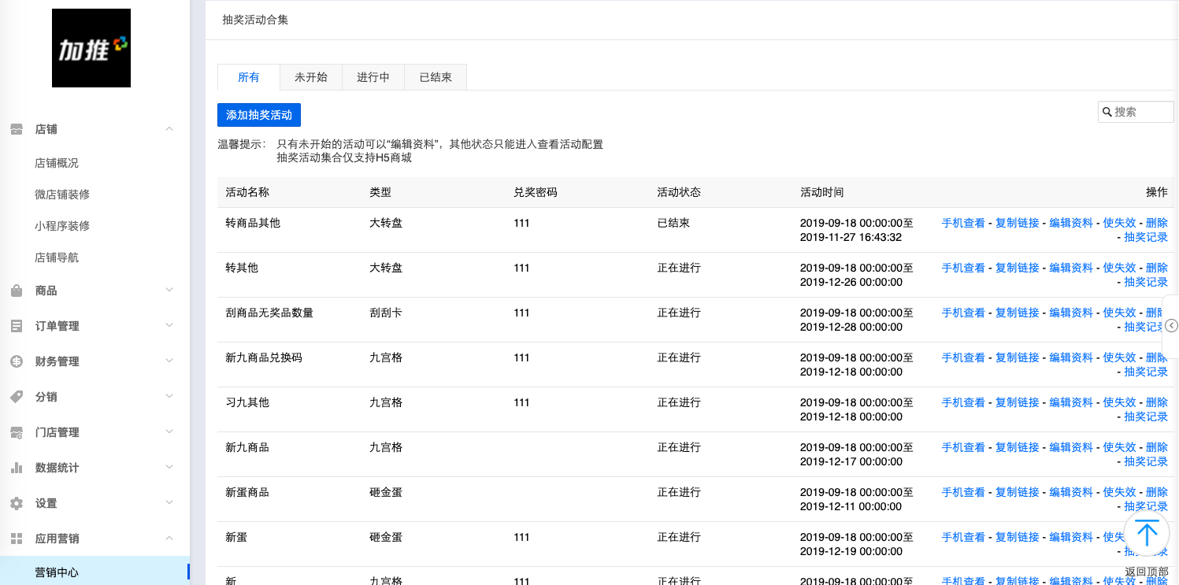Image resolution: width=1179 pixels, height=585 pixels.
Task: Click 手机查看 for 转商品其他
Action: [963, 223]
